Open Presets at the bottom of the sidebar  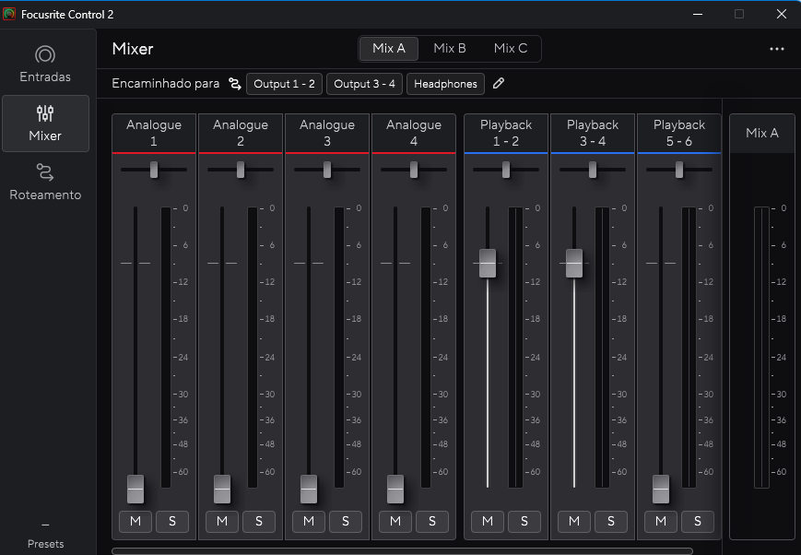point(45,536)
